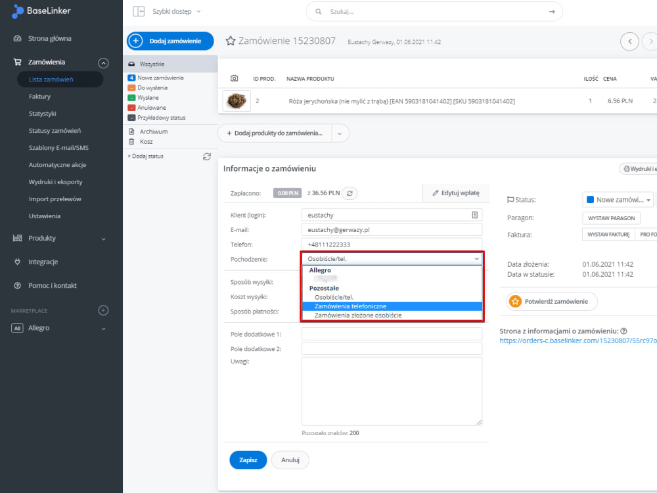The image size is (657, 493).
Task: Click Potwierdź zamówienie button
Action: pyautogui.click(x=551, y=302)
